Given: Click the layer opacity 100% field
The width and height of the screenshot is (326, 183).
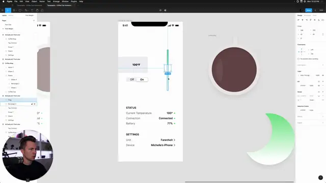Looking at the screenshot, I should 317,75.
